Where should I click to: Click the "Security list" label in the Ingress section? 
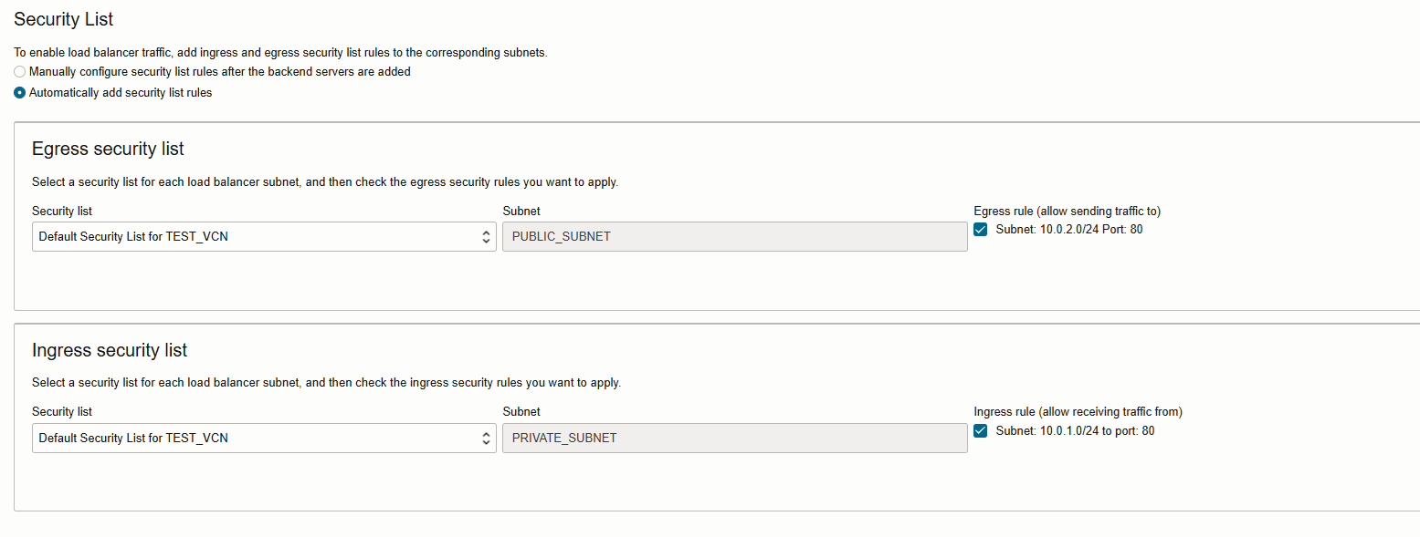tap(62, 412)
